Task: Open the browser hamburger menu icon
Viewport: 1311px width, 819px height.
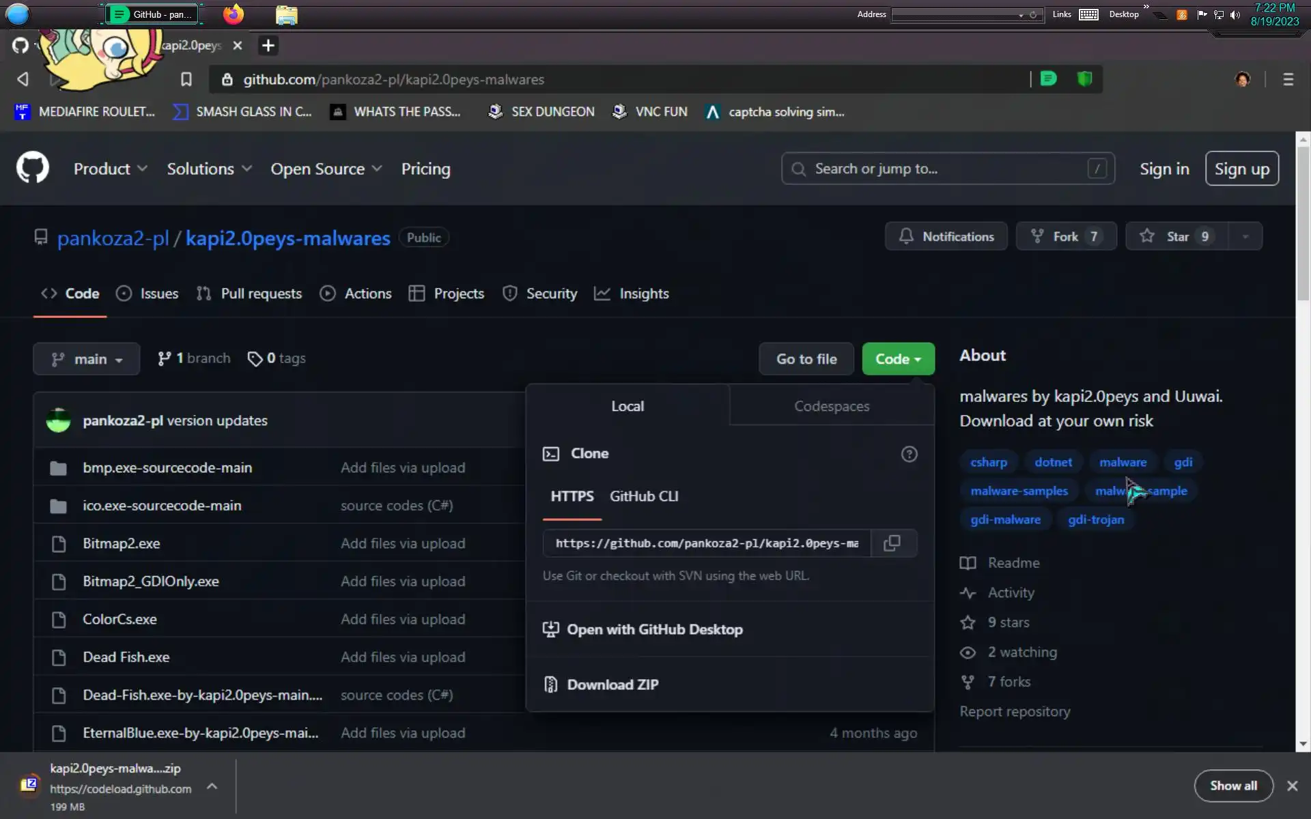Action: click(x=1288, y=80)
